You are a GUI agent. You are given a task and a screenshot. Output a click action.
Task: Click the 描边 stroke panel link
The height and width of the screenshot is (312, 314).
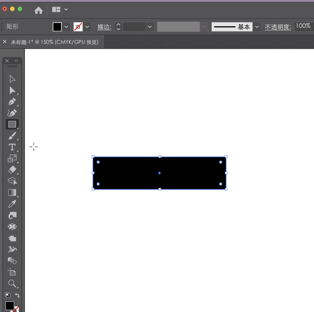click(x=104, y=27)
